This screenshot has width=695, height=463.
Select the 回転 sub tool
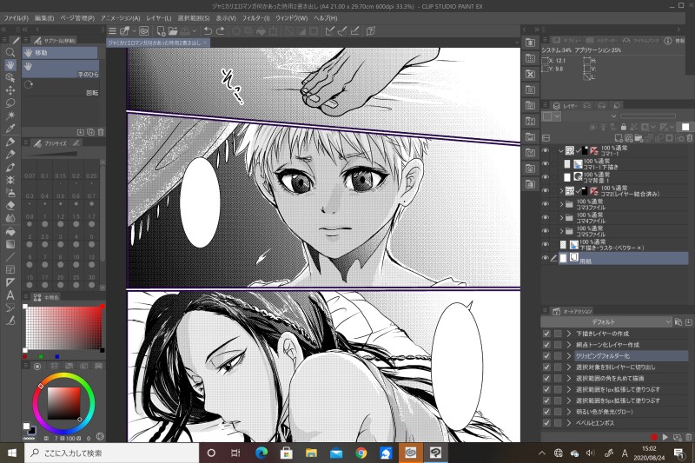click(61, 88)
